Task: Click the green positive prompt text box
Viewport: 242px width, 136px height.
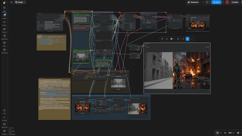Action: coord(81,19)
